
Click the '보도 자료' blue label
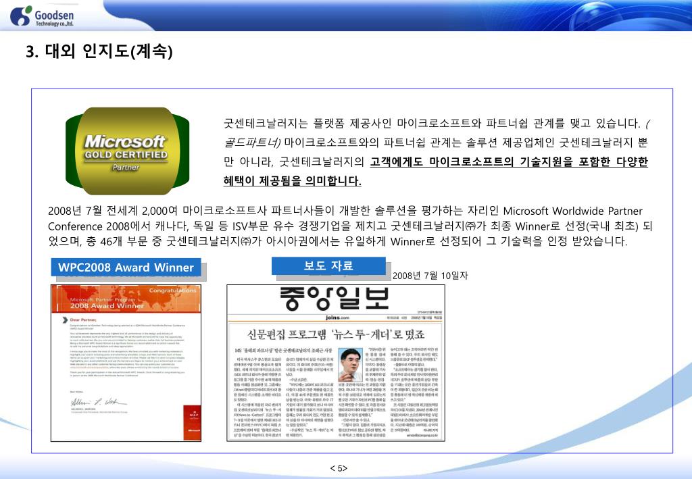[x=328, y=266]
